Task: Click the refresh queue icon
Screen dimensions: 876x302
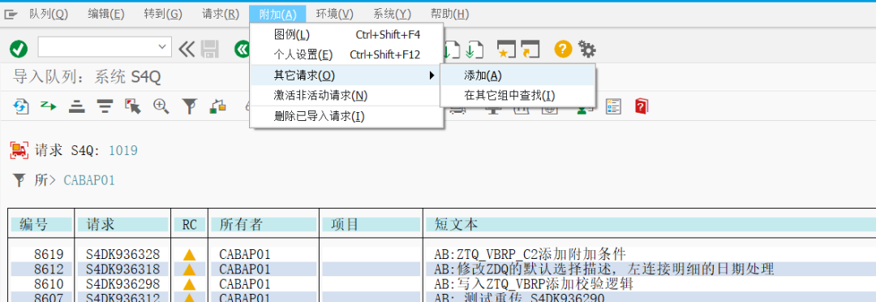Action: tap(20, 106)
